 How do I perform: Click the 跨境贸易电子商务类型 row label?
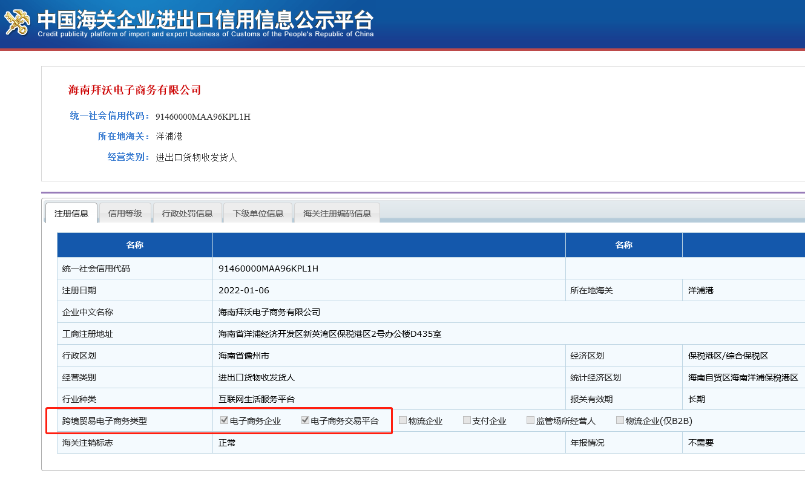(105, 421)
